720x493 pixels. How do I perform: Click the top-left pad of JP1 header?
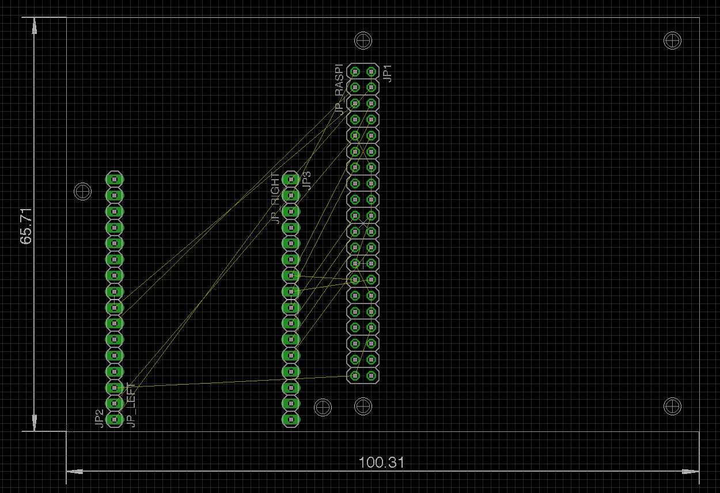355,71
